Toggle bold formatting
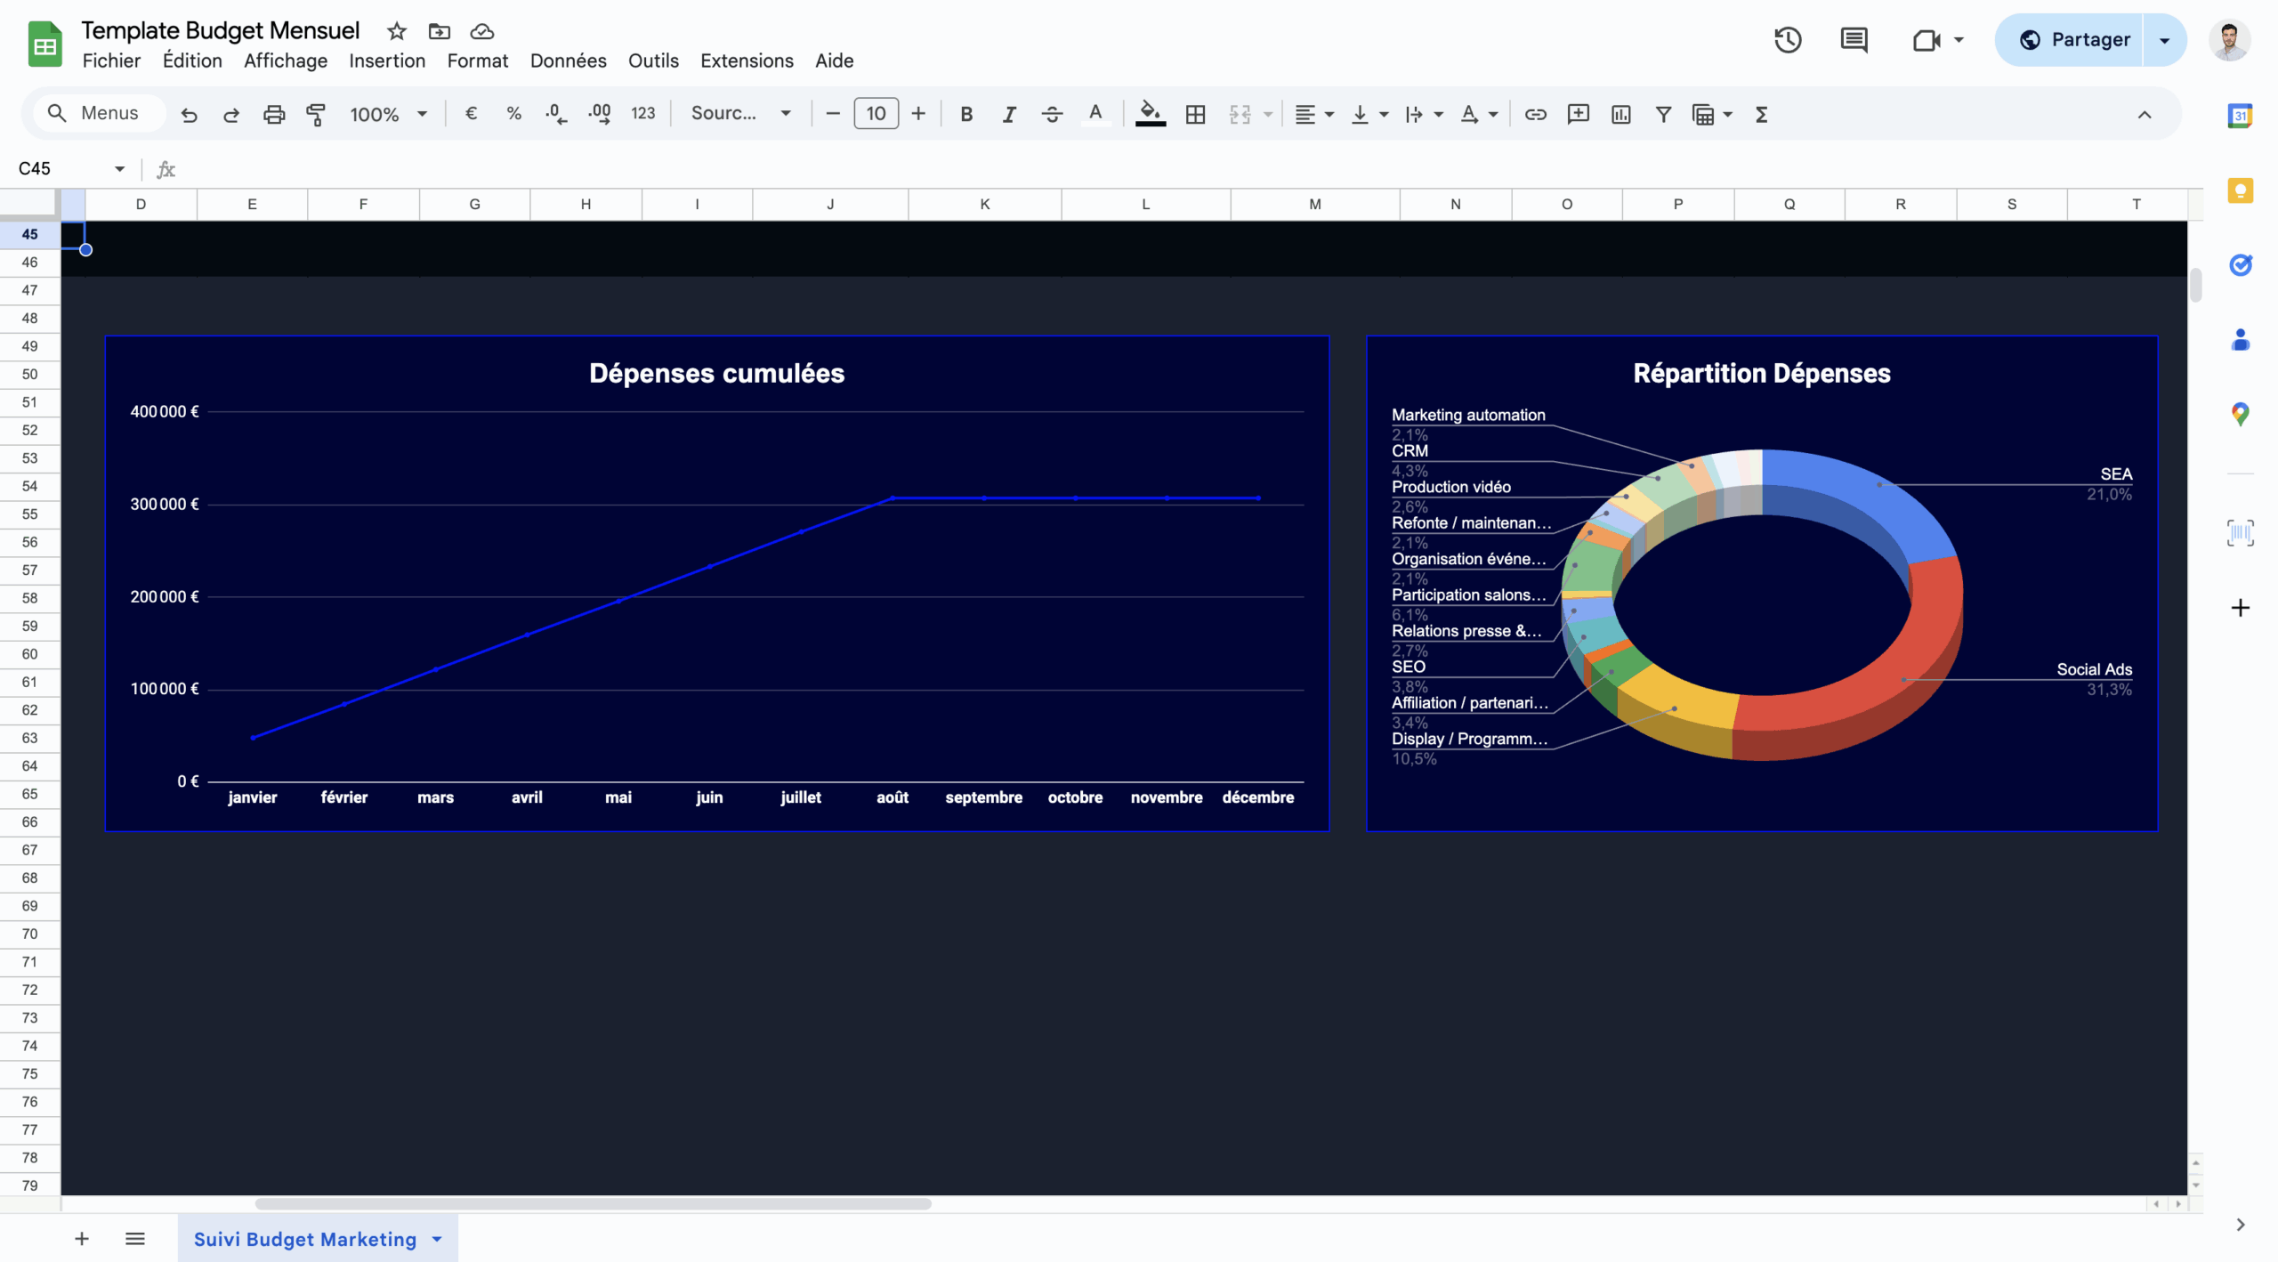This screenshot has height=1262, width=2278. (x=966, y=114)
